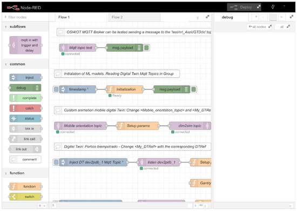This screenshot has width=297, height=211.
Task: Select the debug sidebar tab
Action: point(231,17)
